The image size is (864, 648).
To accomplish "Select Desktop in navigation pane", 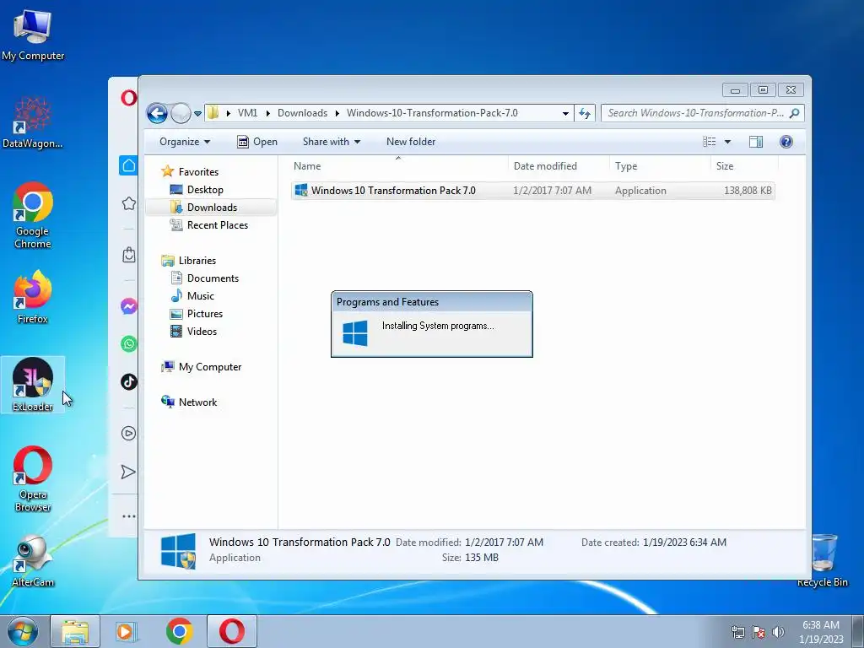I will (197, 190).
